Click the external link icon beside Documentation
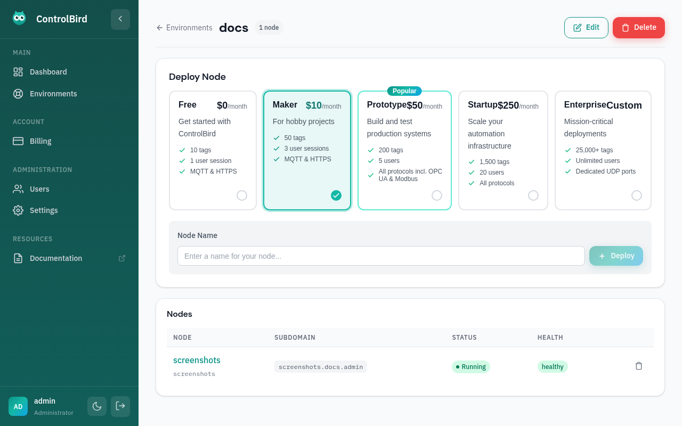 [x=122, y=258]
